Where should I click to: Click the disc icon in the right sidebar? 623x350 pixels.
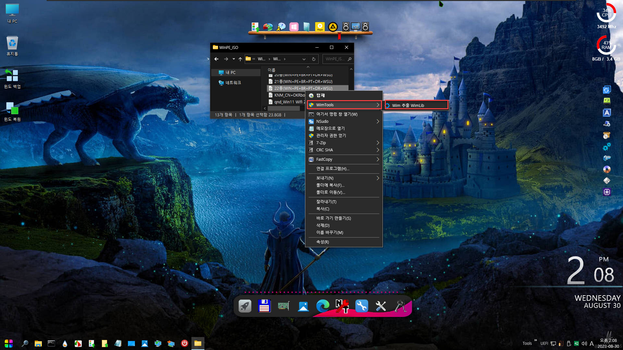coord(607,169)
